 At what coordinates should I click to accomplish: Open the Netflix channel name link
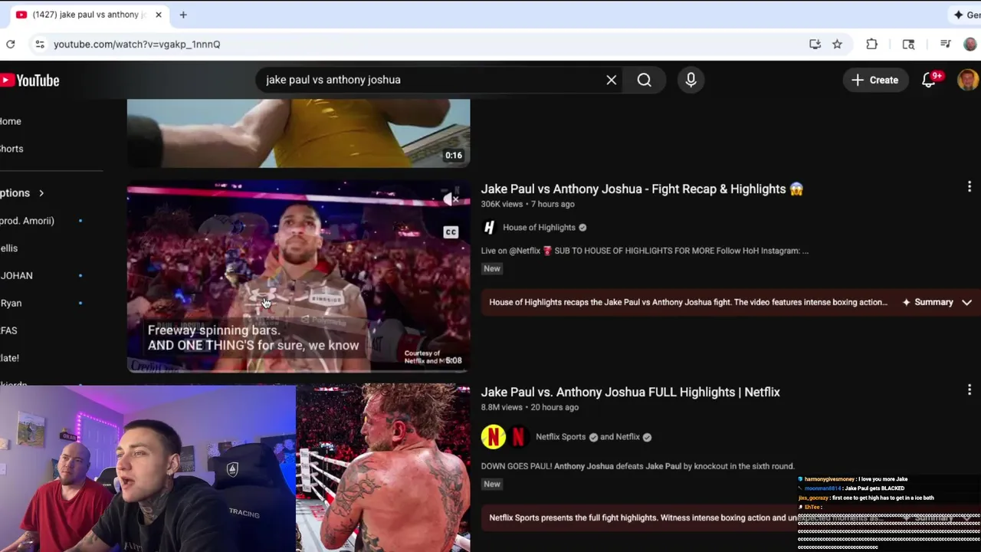pos(628,437)
